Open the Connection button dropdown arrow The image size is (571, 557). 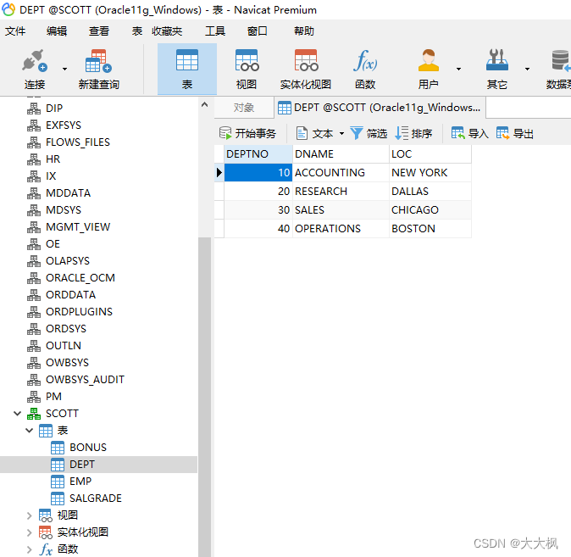point(64,69)
